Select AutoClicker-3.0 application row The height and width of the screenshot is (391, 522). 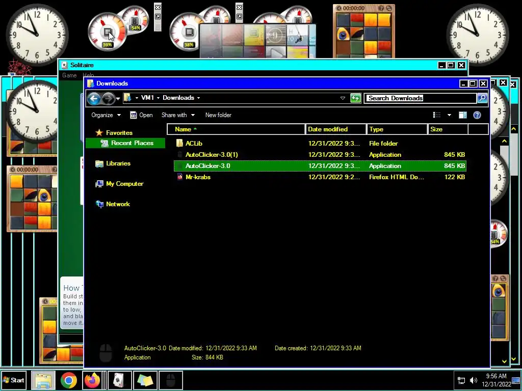pyautogui.click(x=320, y=166)
